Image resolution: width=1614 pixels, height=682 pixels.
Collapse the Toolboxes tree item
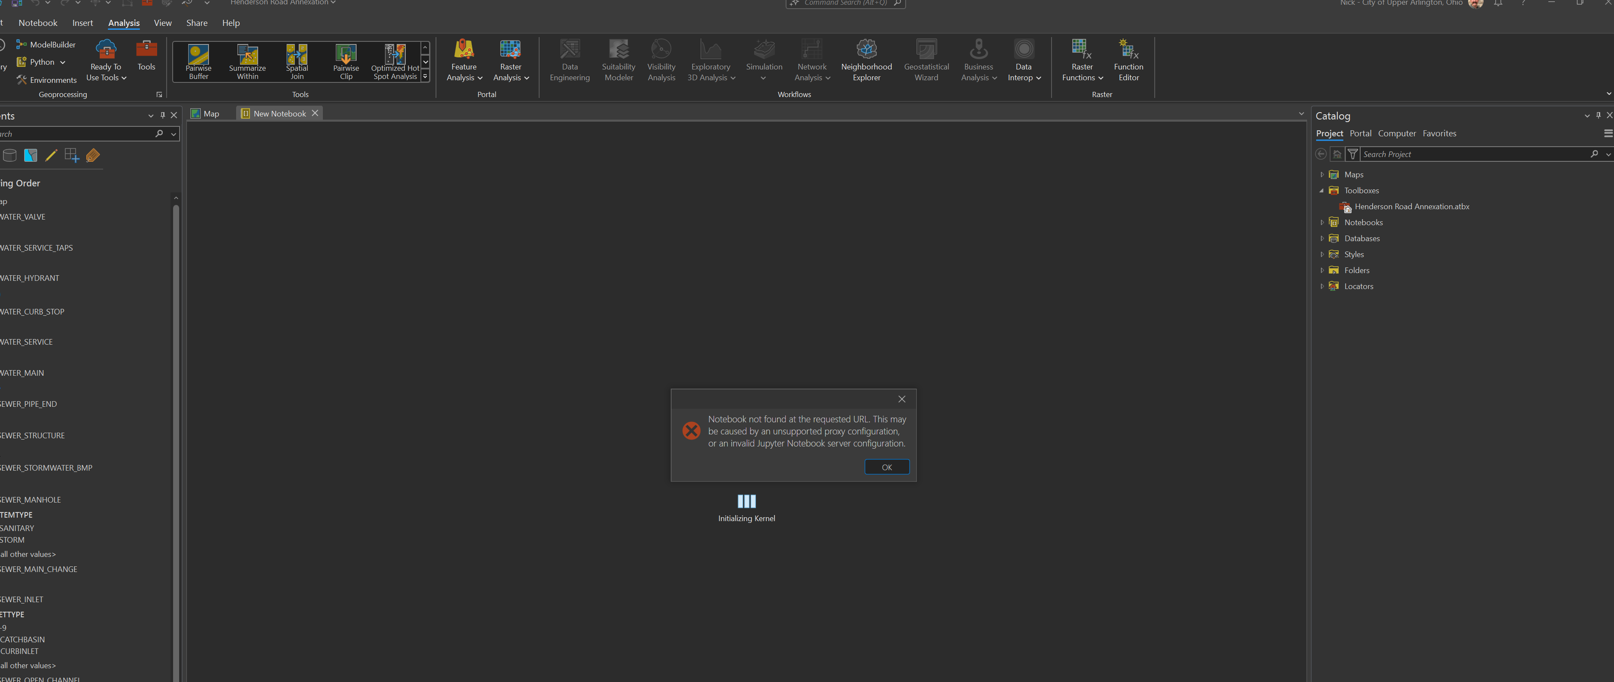pos(1322,190)
